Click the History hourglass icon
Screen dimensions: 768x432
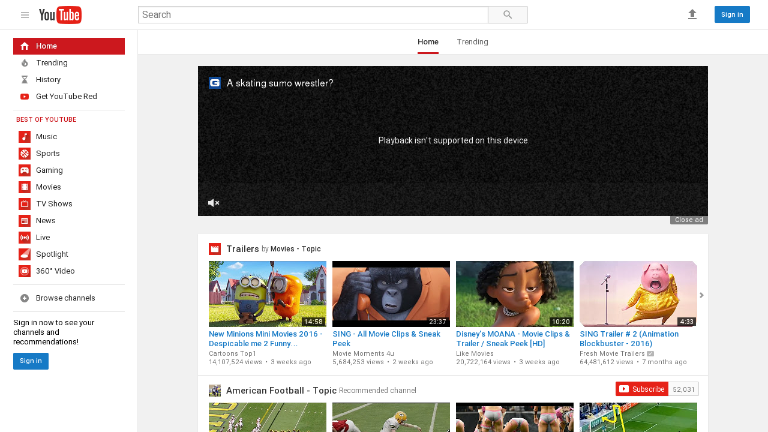[x=25, y=80]
